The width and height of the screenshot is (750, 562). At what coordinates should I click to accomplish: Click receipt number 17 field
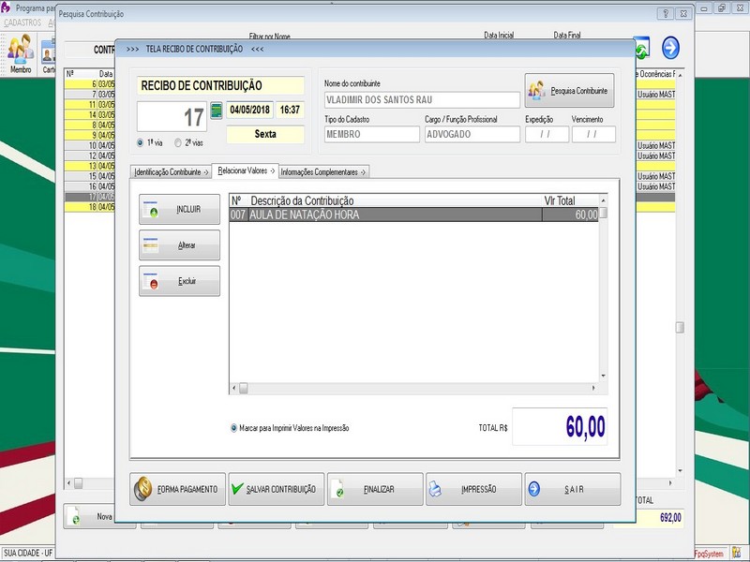[172, 116]
